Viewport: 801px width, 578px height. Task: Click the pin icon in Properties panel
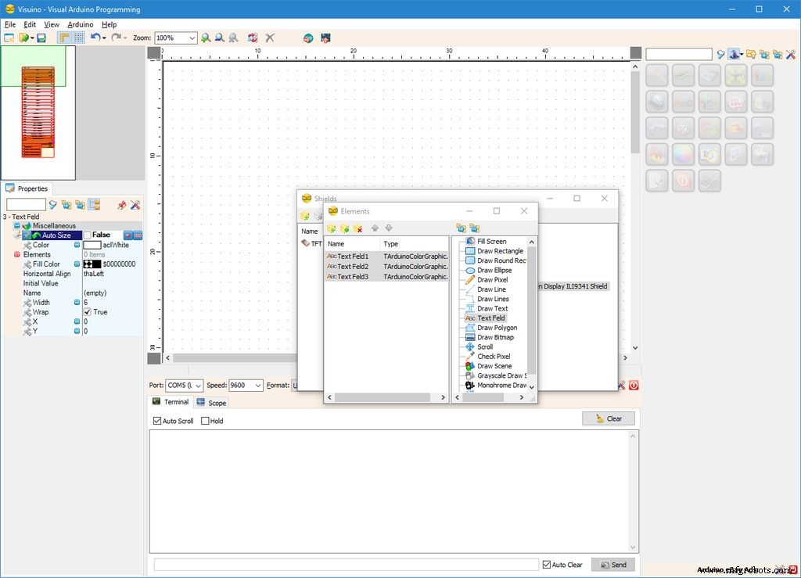pos(121,205)
